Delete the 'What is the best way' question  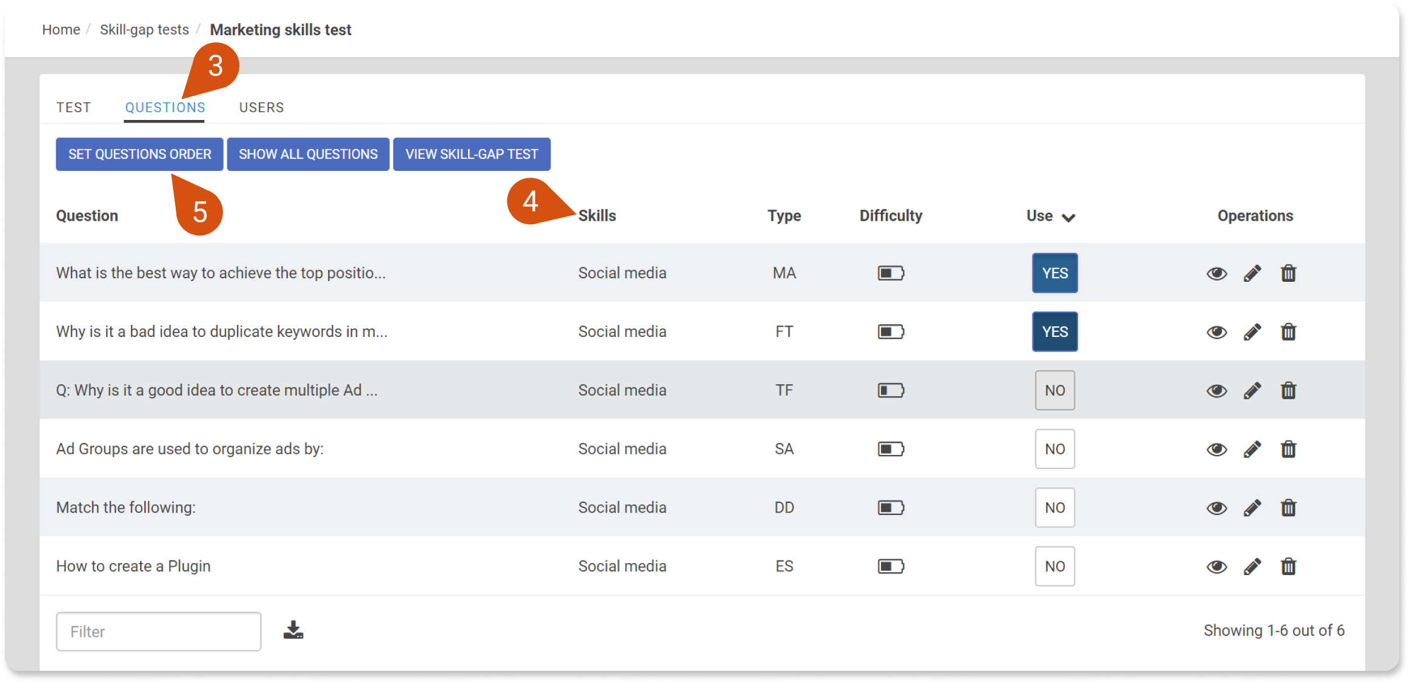click(x=1288, y=273)
